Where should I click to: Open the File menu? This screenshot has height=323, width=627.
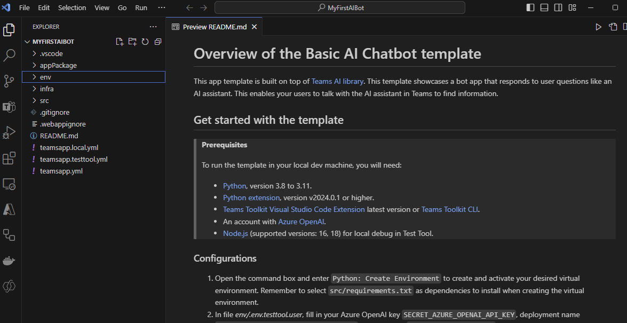click(x=24, y=7)
